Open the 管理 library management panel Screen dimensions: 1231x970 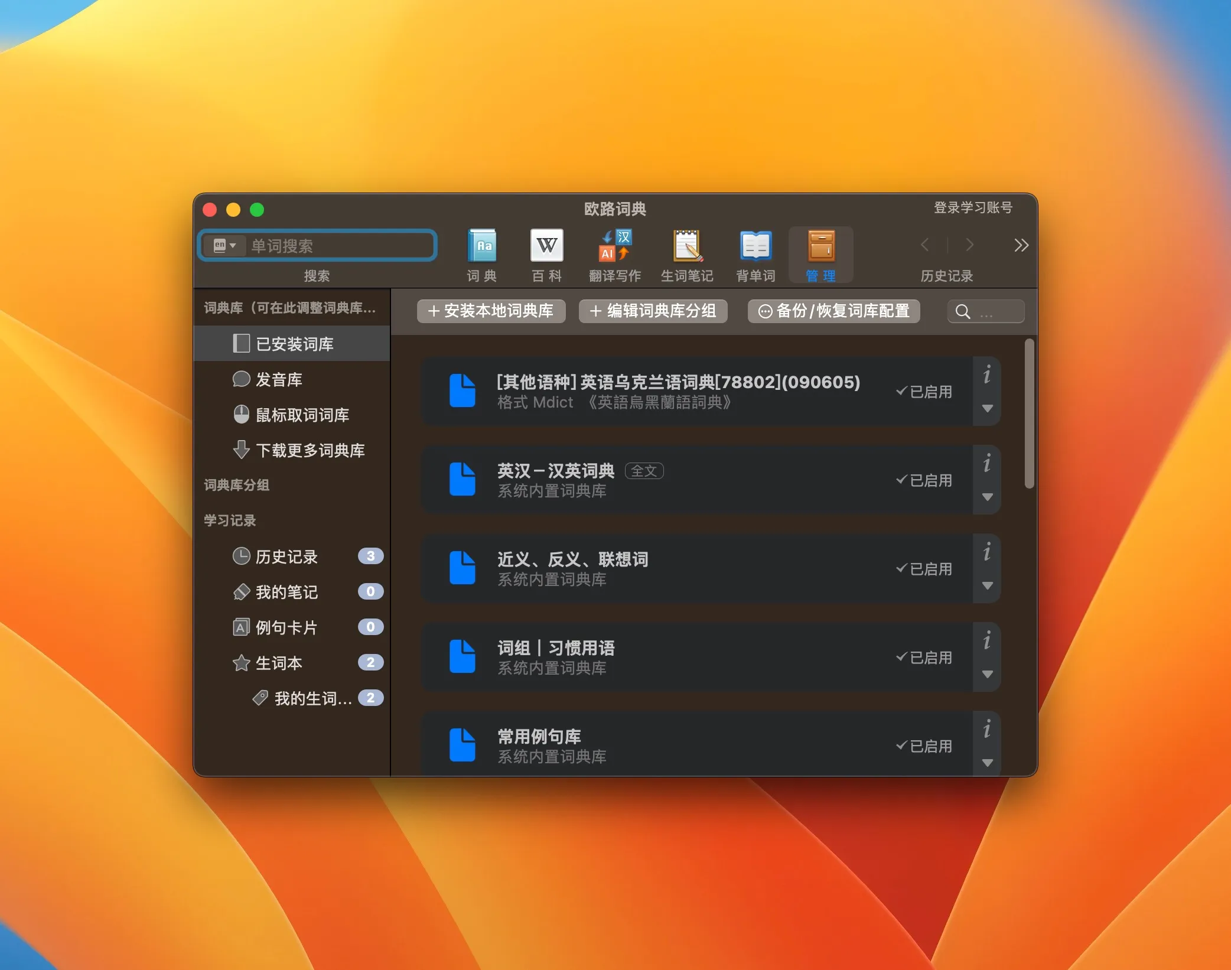point(822,253)
